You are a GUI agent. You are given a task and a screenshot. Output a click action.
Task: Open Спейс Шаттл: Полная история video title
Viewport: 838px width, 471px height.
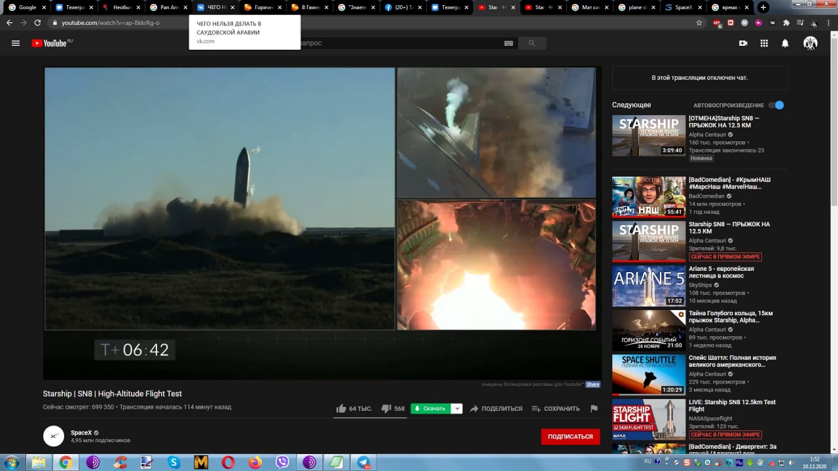click(x=733, y=362)
